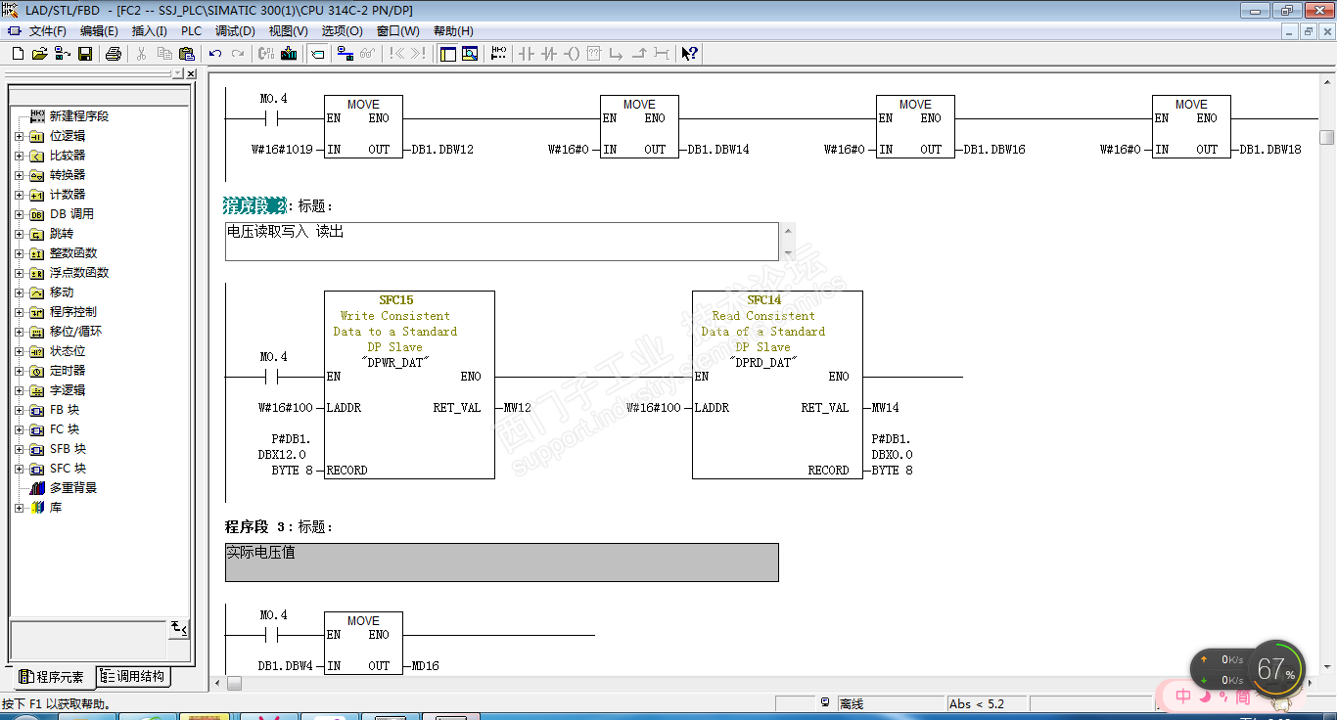Open the PLC menu
Viewport: 1337px width, 720px height.
coord(192,31)
